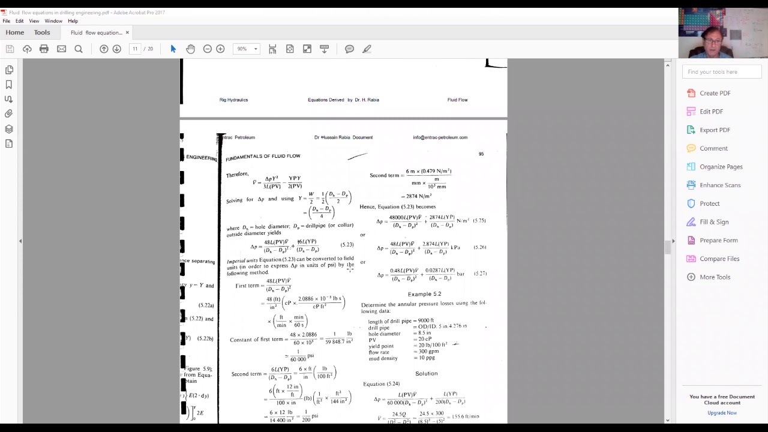Image resolution: width=768 pixels, height=432 pixels.
Task: Go to next page arrow
Action: pos(117,49)
